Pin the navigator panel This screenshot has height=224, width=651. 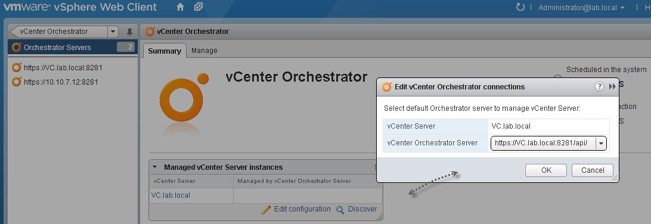(129, 32)
